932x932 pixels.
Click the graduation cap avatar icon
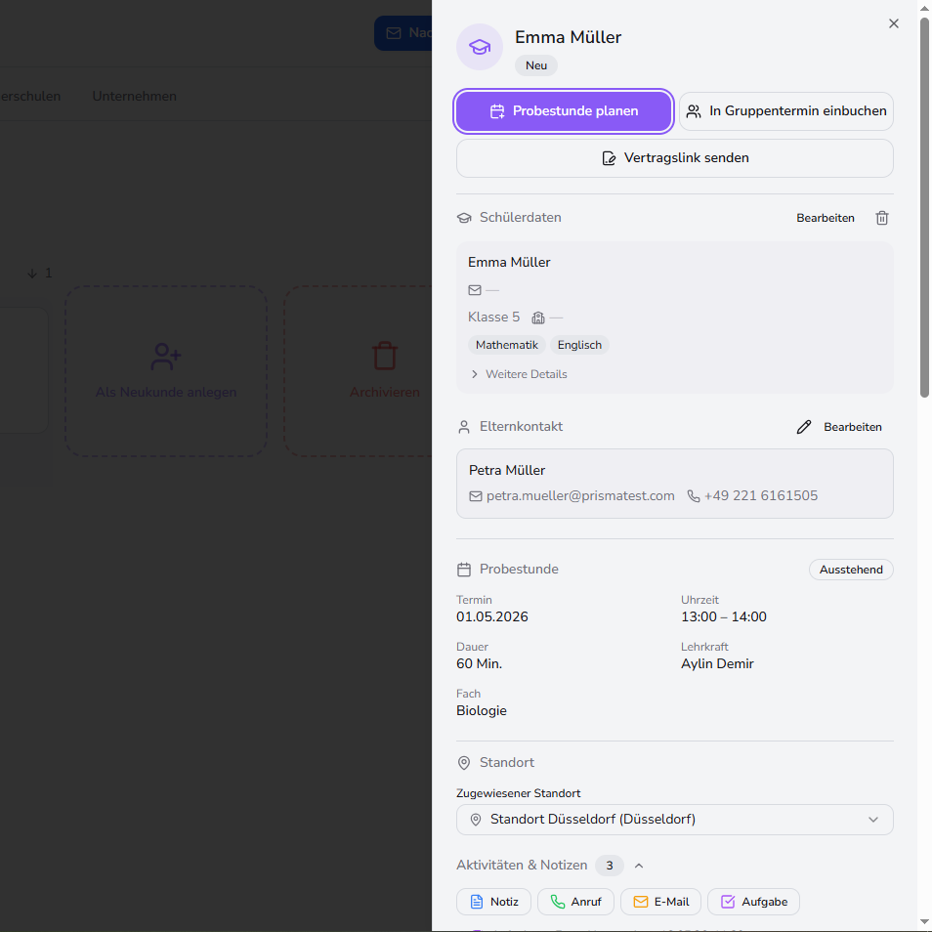(479, 47)
